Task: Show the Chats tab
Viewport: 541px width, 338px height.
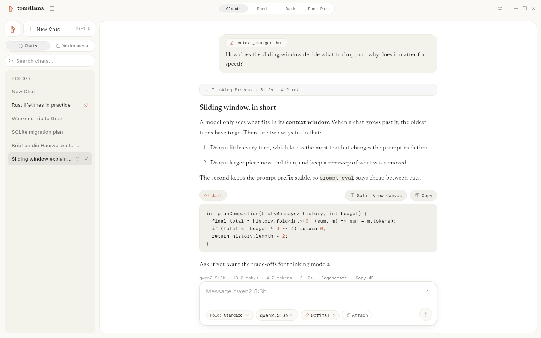Action: pos(28,46)
